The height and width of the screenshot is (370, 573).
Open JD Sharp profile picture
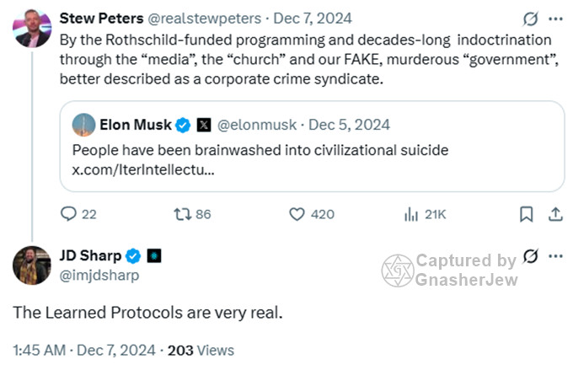click(x=31, y=265)
